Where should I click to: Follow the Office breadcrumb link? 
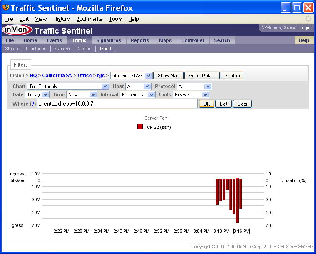click(85, 76)
